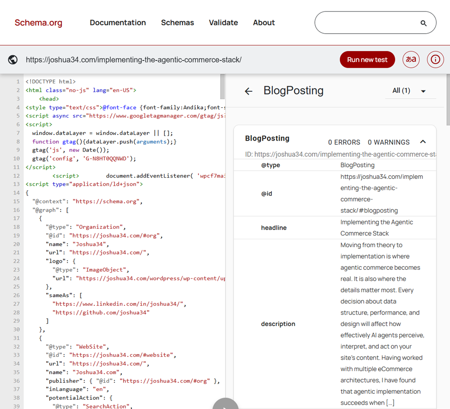Click the circled info icon

point(435,59)
